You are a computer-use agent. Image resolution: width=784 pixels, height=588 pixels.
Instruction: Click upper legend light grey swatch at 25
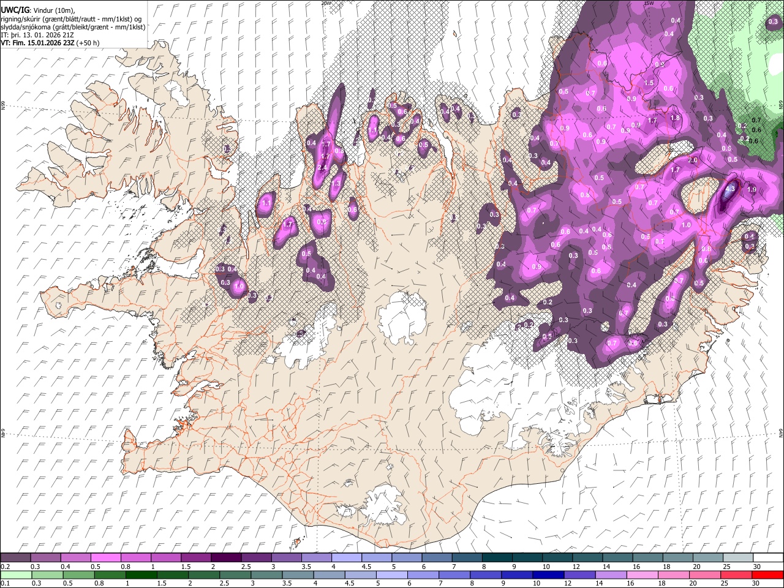739,558
